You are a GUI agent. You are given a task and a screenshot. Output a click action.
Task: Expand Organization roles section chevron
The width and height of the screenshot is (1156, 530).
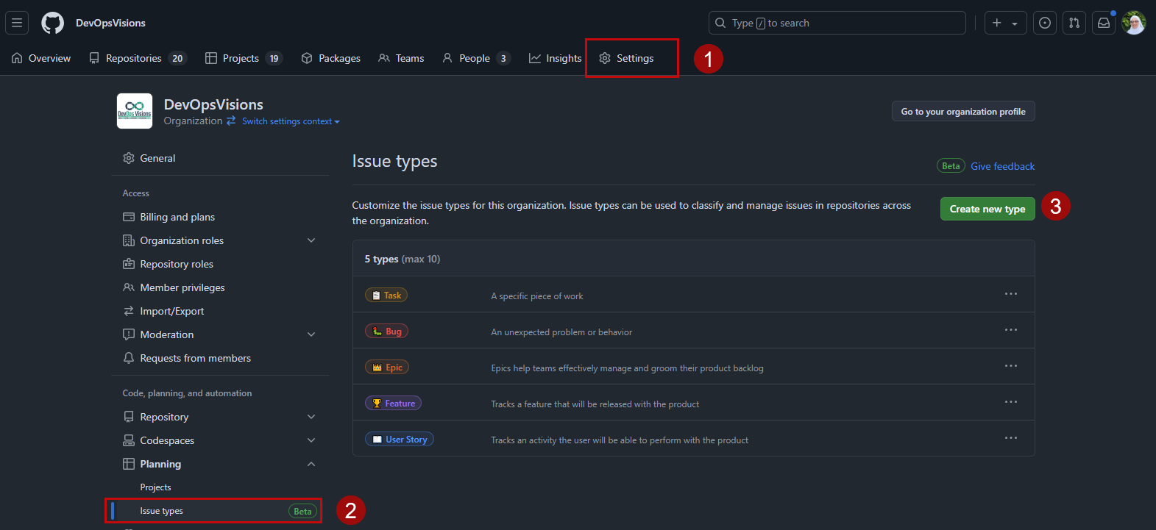pyautogui.click(x=311, y=240)
